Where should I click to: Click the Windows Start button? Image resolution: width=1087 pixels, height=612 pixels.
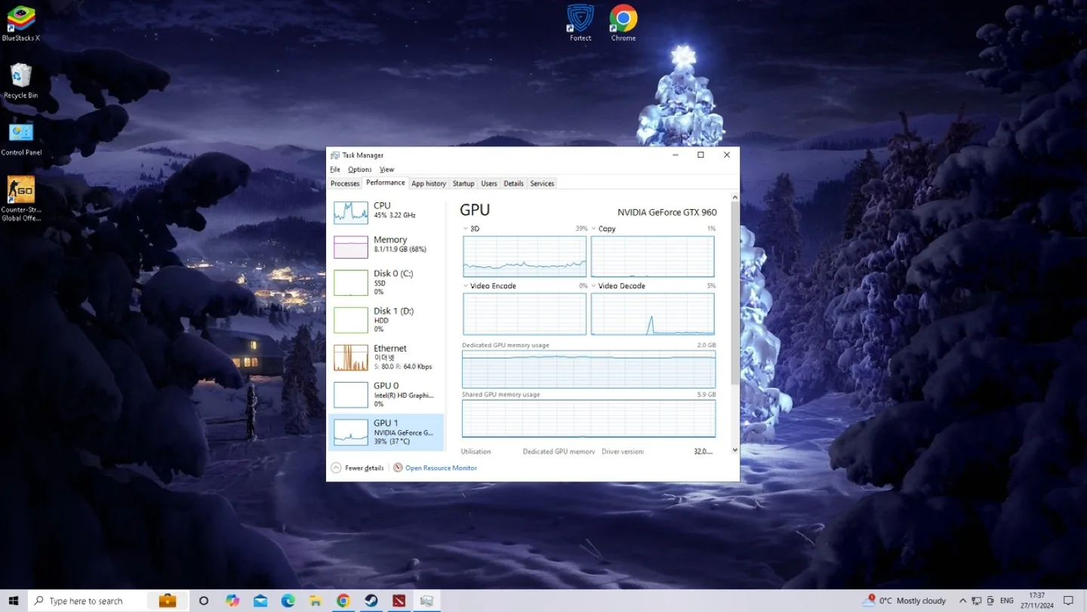click(14, 601)
